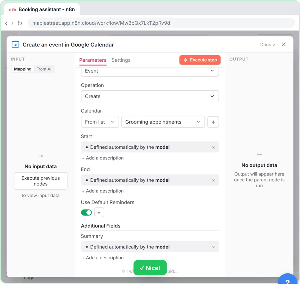300x284 pixels.
Task: Select the Booking assistant - n8n browser tab
Action: 42,9
